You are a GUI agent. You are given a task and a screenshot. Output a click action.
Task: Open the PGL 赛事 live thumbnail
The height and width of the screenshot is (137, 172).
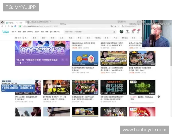tap(142, 87)
